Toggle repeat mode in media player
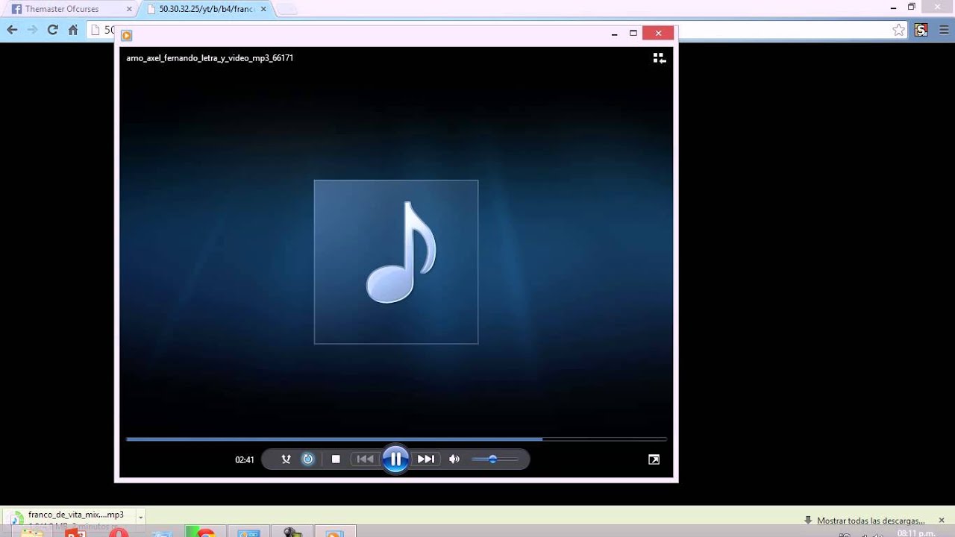This screenshot has height=537, width=955. pos(307,459)
